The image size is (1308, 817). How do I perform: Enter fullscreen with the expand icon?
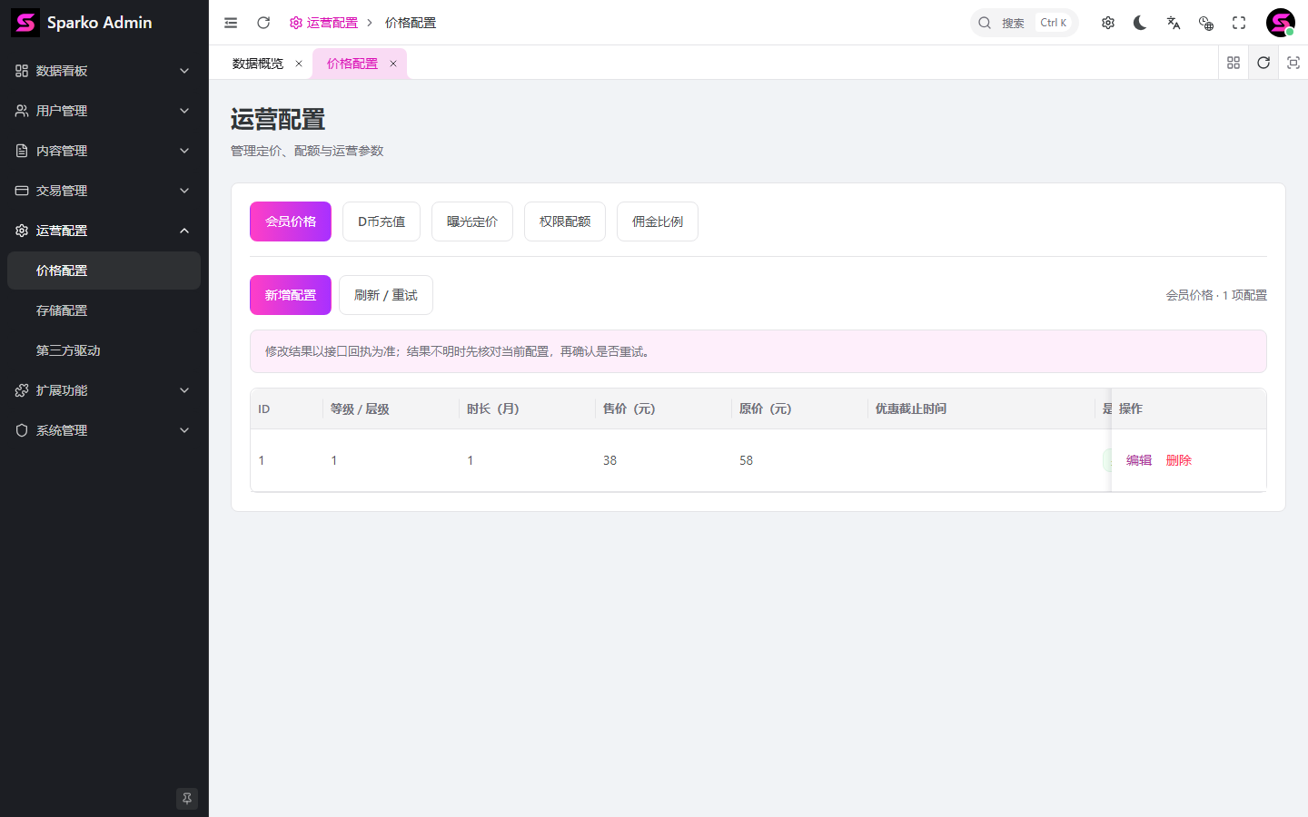point(1239,23)
